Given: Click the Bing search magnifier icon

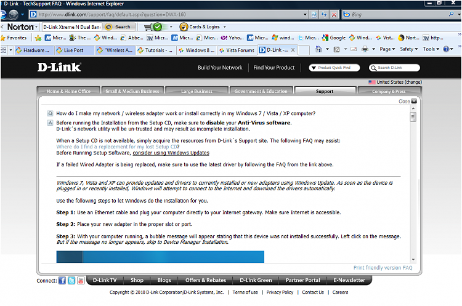Looking at the screenshot, I should tap(451, 14).
